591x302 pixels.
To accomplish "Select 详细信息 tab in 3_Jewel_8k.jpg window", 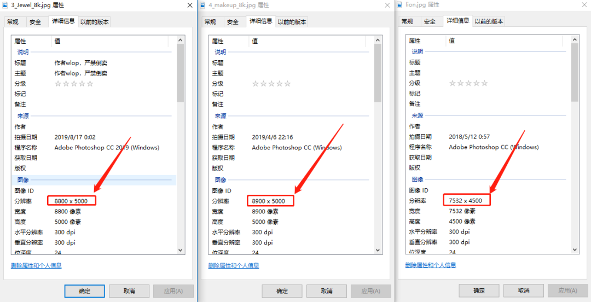I will (x=63, y=21).
